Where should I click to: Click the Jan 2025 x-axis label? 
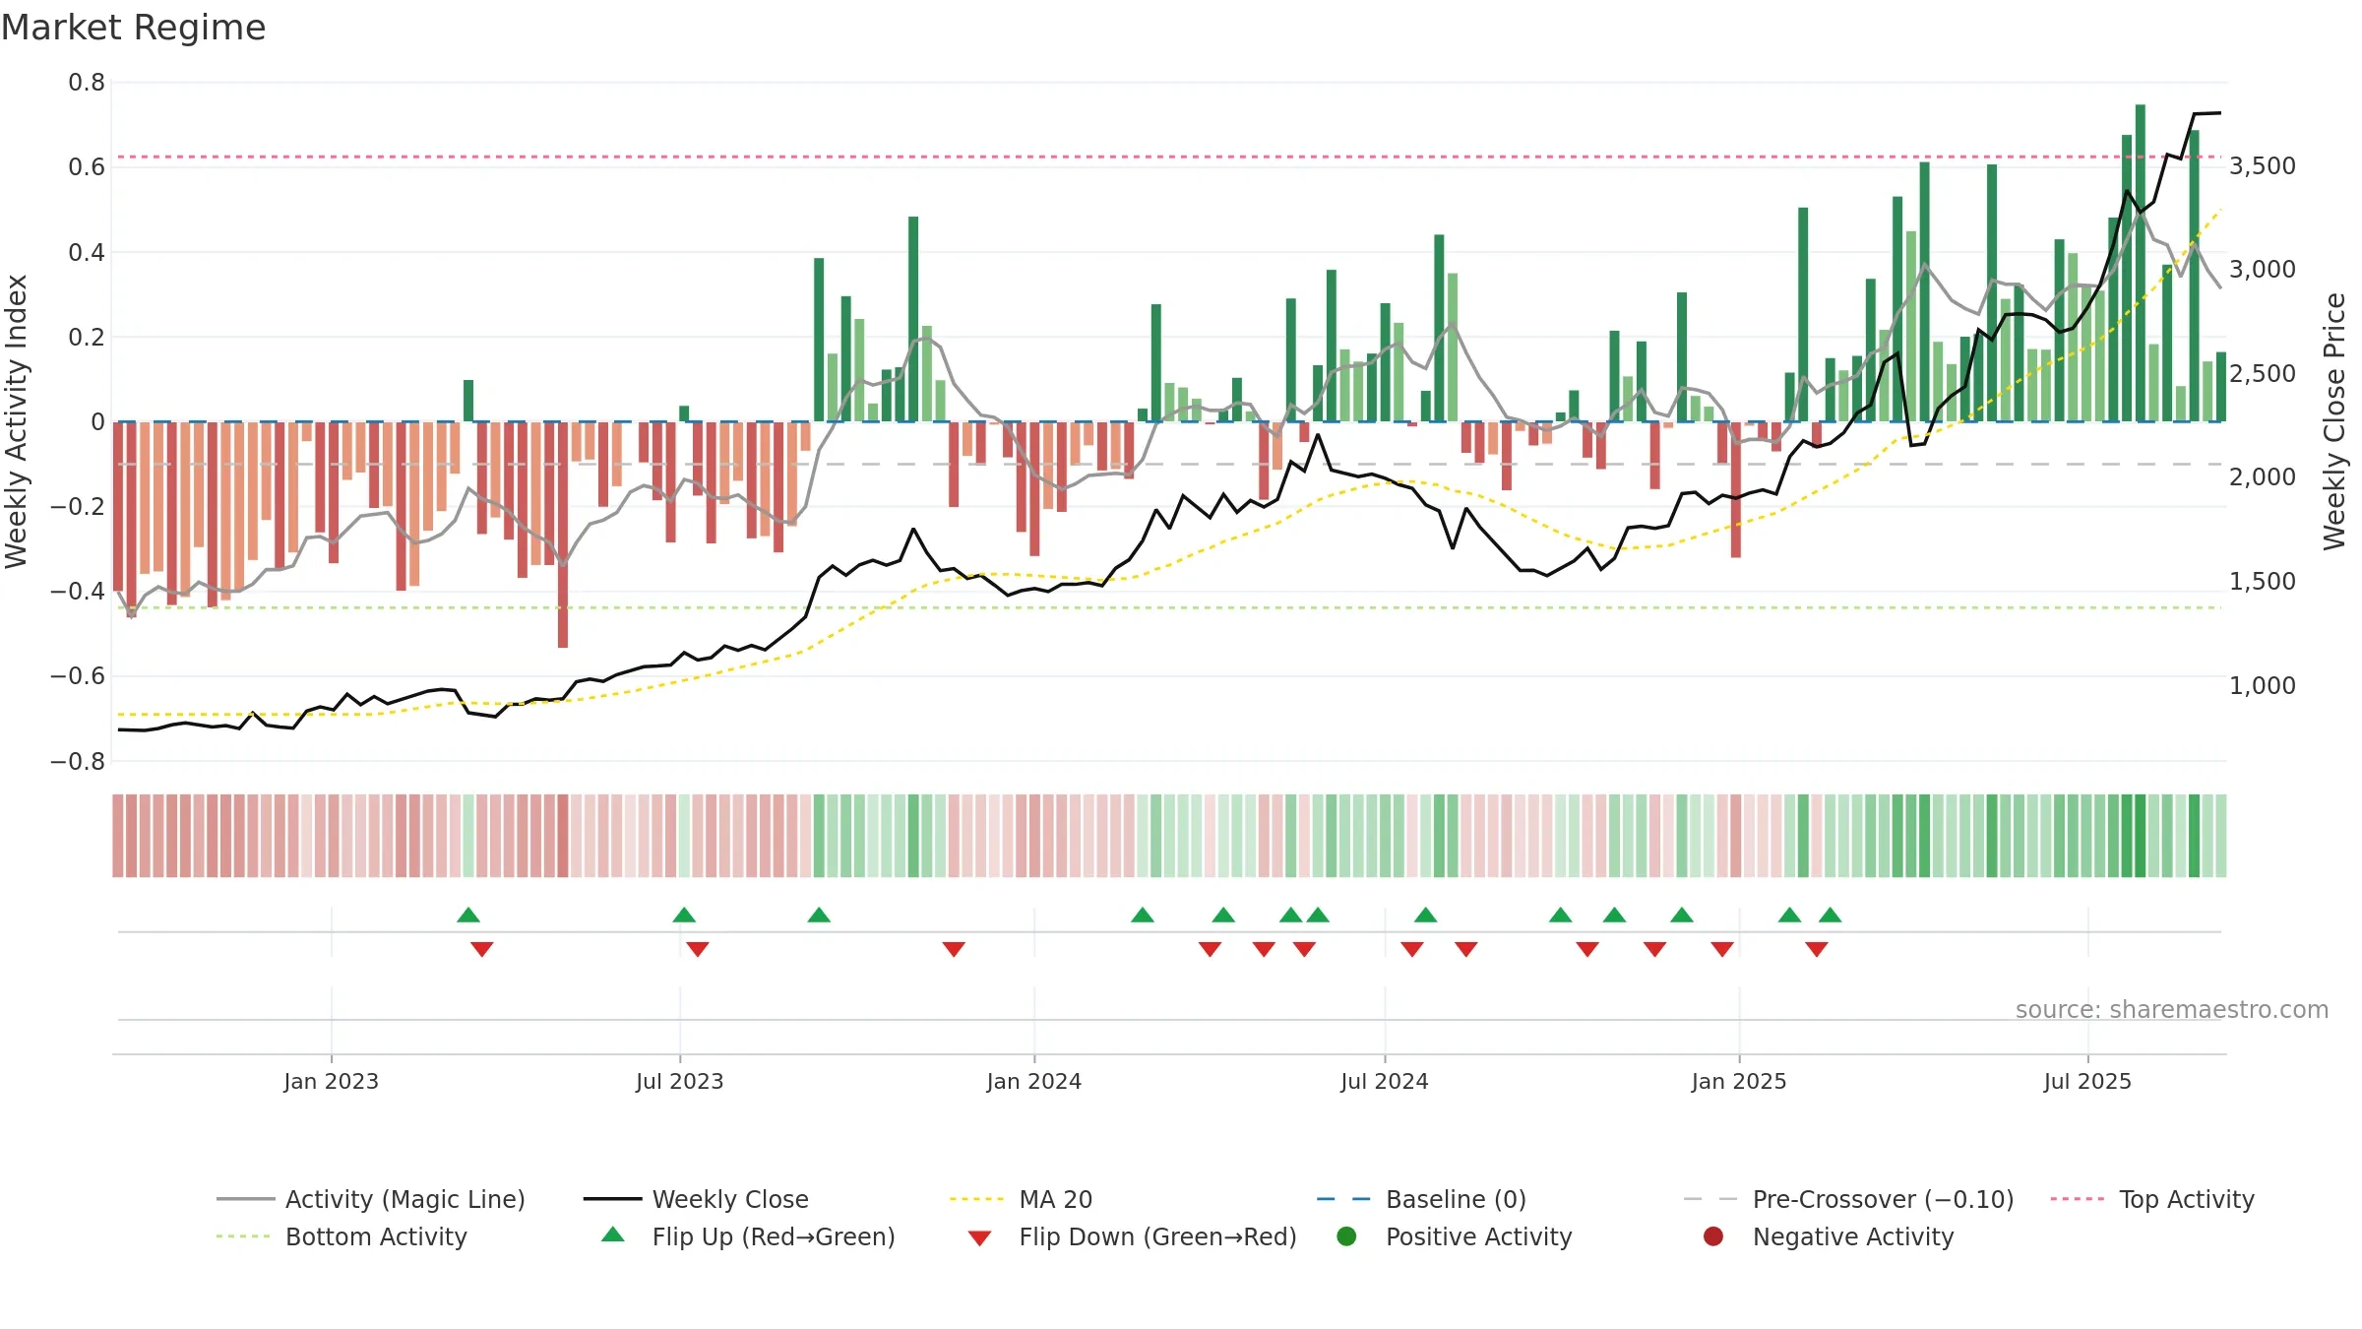1738,1081
